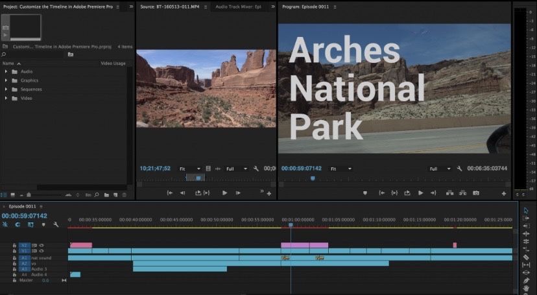The height and width of the screenshot is (295, 537).
Task: Toggle snap magnet icon in timeline
Action: pyautogui.click(x=18, y=224)
